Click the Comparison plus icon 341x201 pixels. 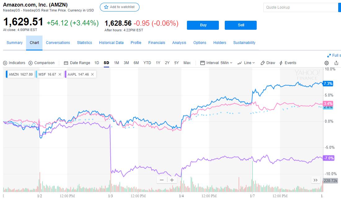point(30,63)
